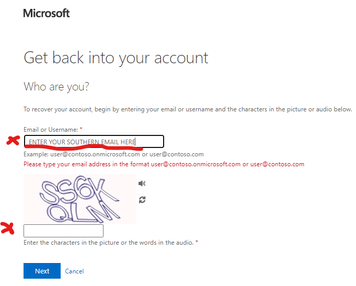Click the red X beside the email field
This screenshot has height=286, width=356.
(x=12, y=141)
